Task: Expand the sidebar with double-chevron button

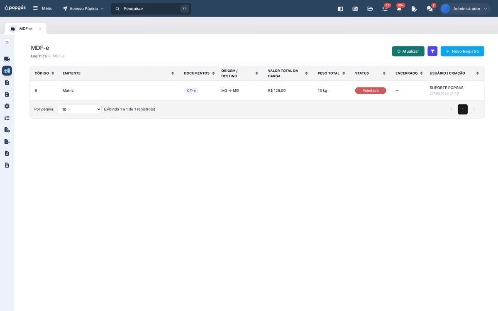Action: coord(7,42)
